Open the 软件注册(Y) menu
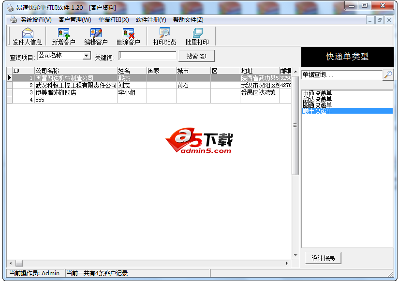This screenshot has height=282, width=398. [x=151, y=20]
